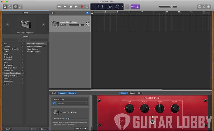Open the Note Pad button
Viewport: 214px width, 131px height.
coord(200,6)
